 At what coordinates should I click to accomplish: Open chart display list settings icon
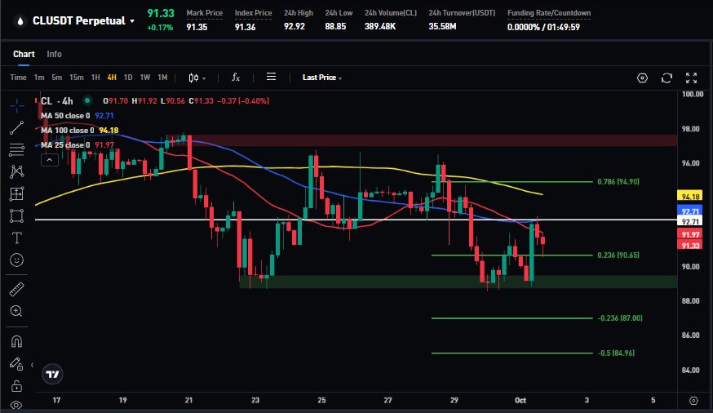coord(271,77)
